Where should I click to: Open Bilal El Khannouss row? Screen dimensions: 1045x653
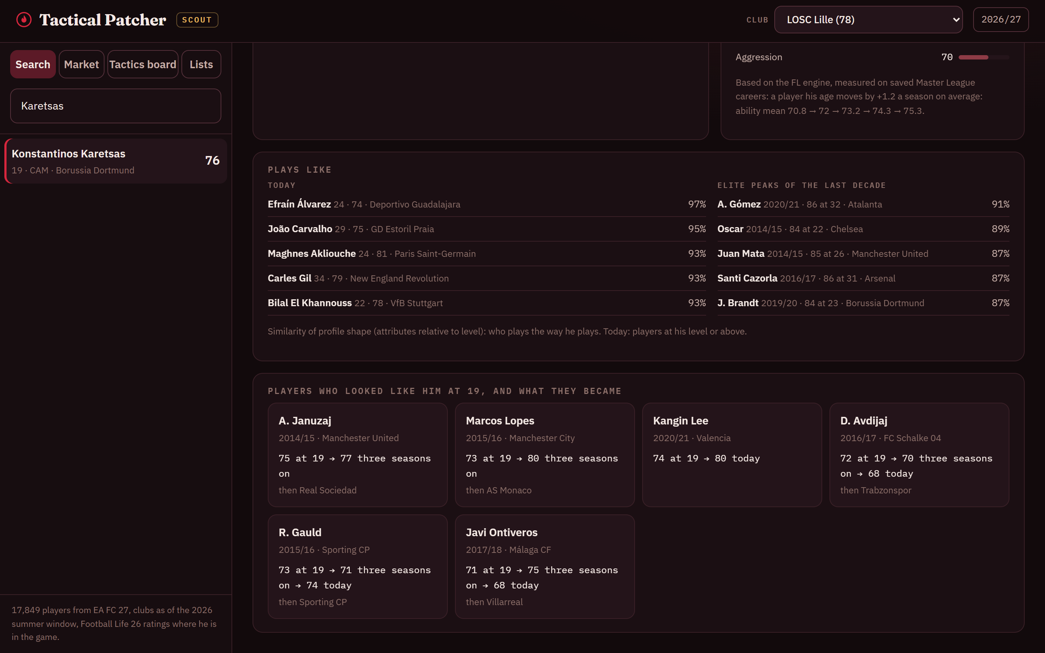coord(487,303)
